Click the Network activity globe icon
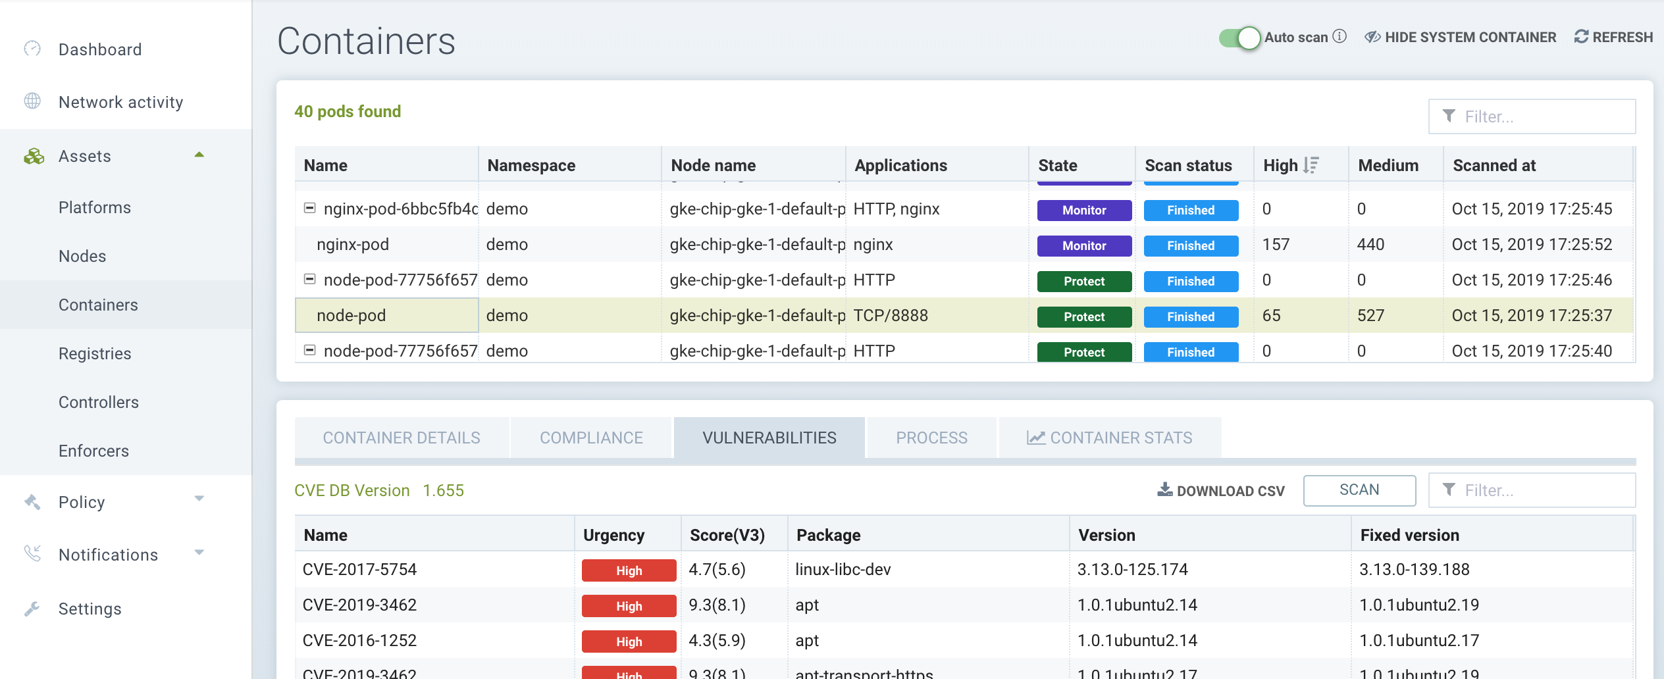 tap(32, 101)
